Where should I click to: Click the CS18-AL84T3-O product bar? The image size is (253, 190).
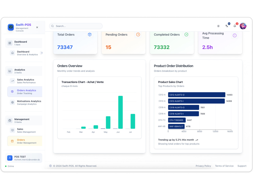[x=184, y=107]
